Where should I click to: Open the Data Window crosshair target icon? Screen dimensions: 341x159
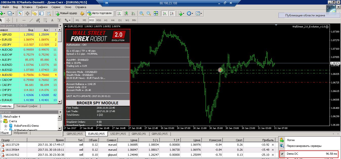(x=27, y=13)
